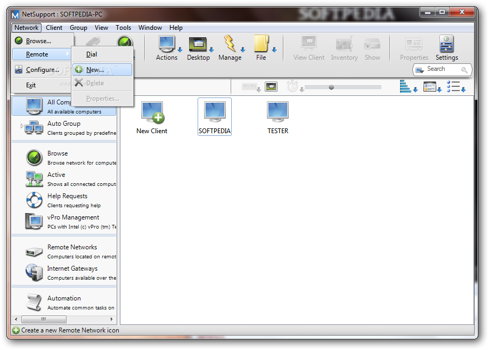Viewport: 489px width, 350px height.
Task: Open the Window menu
Action: [150, 28]
